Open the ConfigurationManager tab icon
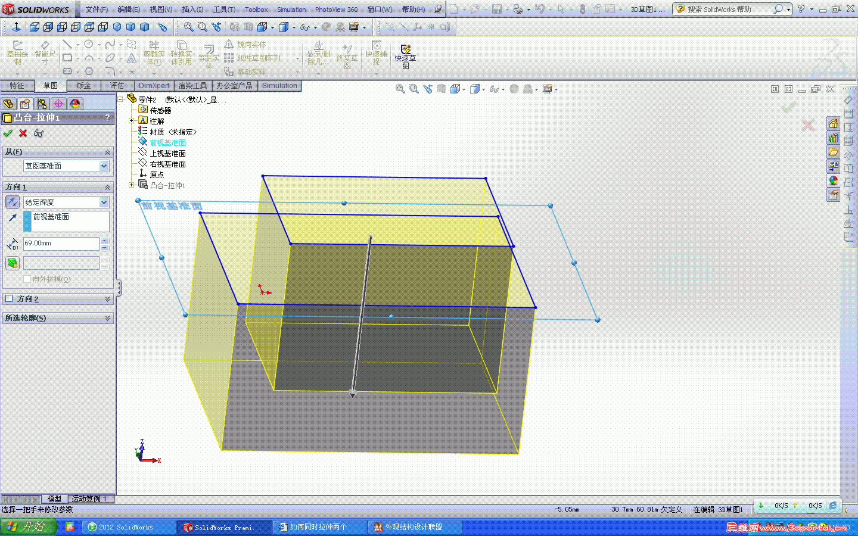The image size is (858, 536). click(x=42, y=104)
